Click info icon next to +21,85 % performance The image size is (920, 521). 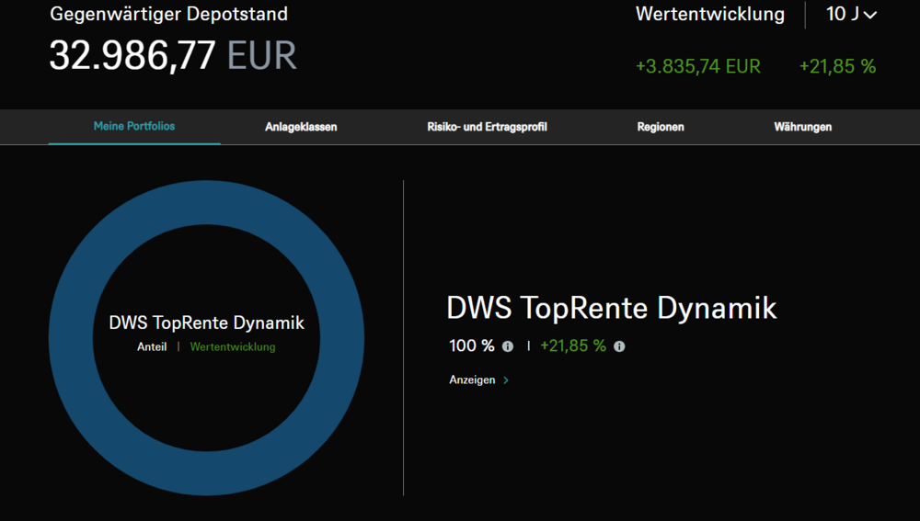click(619, 346)
